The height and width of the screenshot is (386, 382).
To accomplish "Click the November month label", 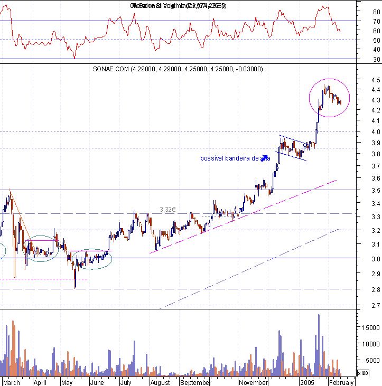I will point(254,382).
